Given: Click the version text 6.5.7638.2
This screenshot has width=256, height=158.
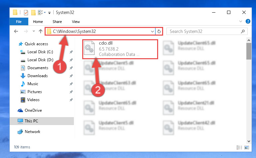Looking at the screenshot, I should (109, 49).
